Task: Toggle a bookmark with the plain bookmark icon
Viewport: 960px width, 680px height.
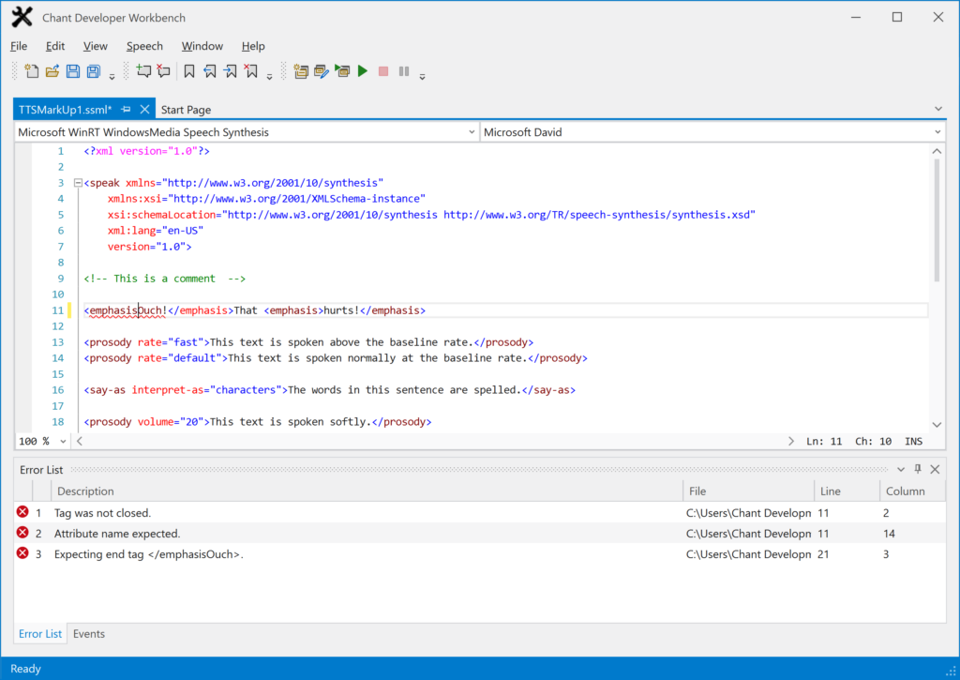Action: pos(189,71)
